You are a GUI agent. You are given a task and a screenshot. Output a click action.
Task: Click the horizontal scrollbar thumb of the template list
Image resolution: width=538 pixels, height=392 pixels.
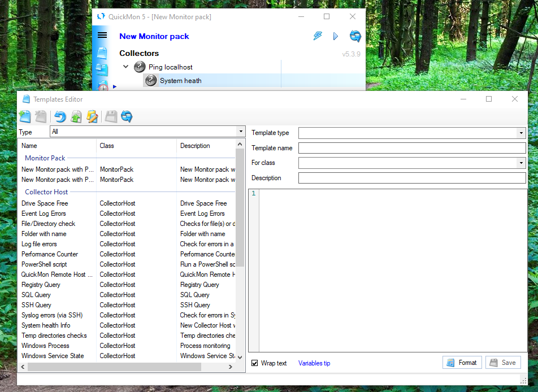click(x=114, y=367)
